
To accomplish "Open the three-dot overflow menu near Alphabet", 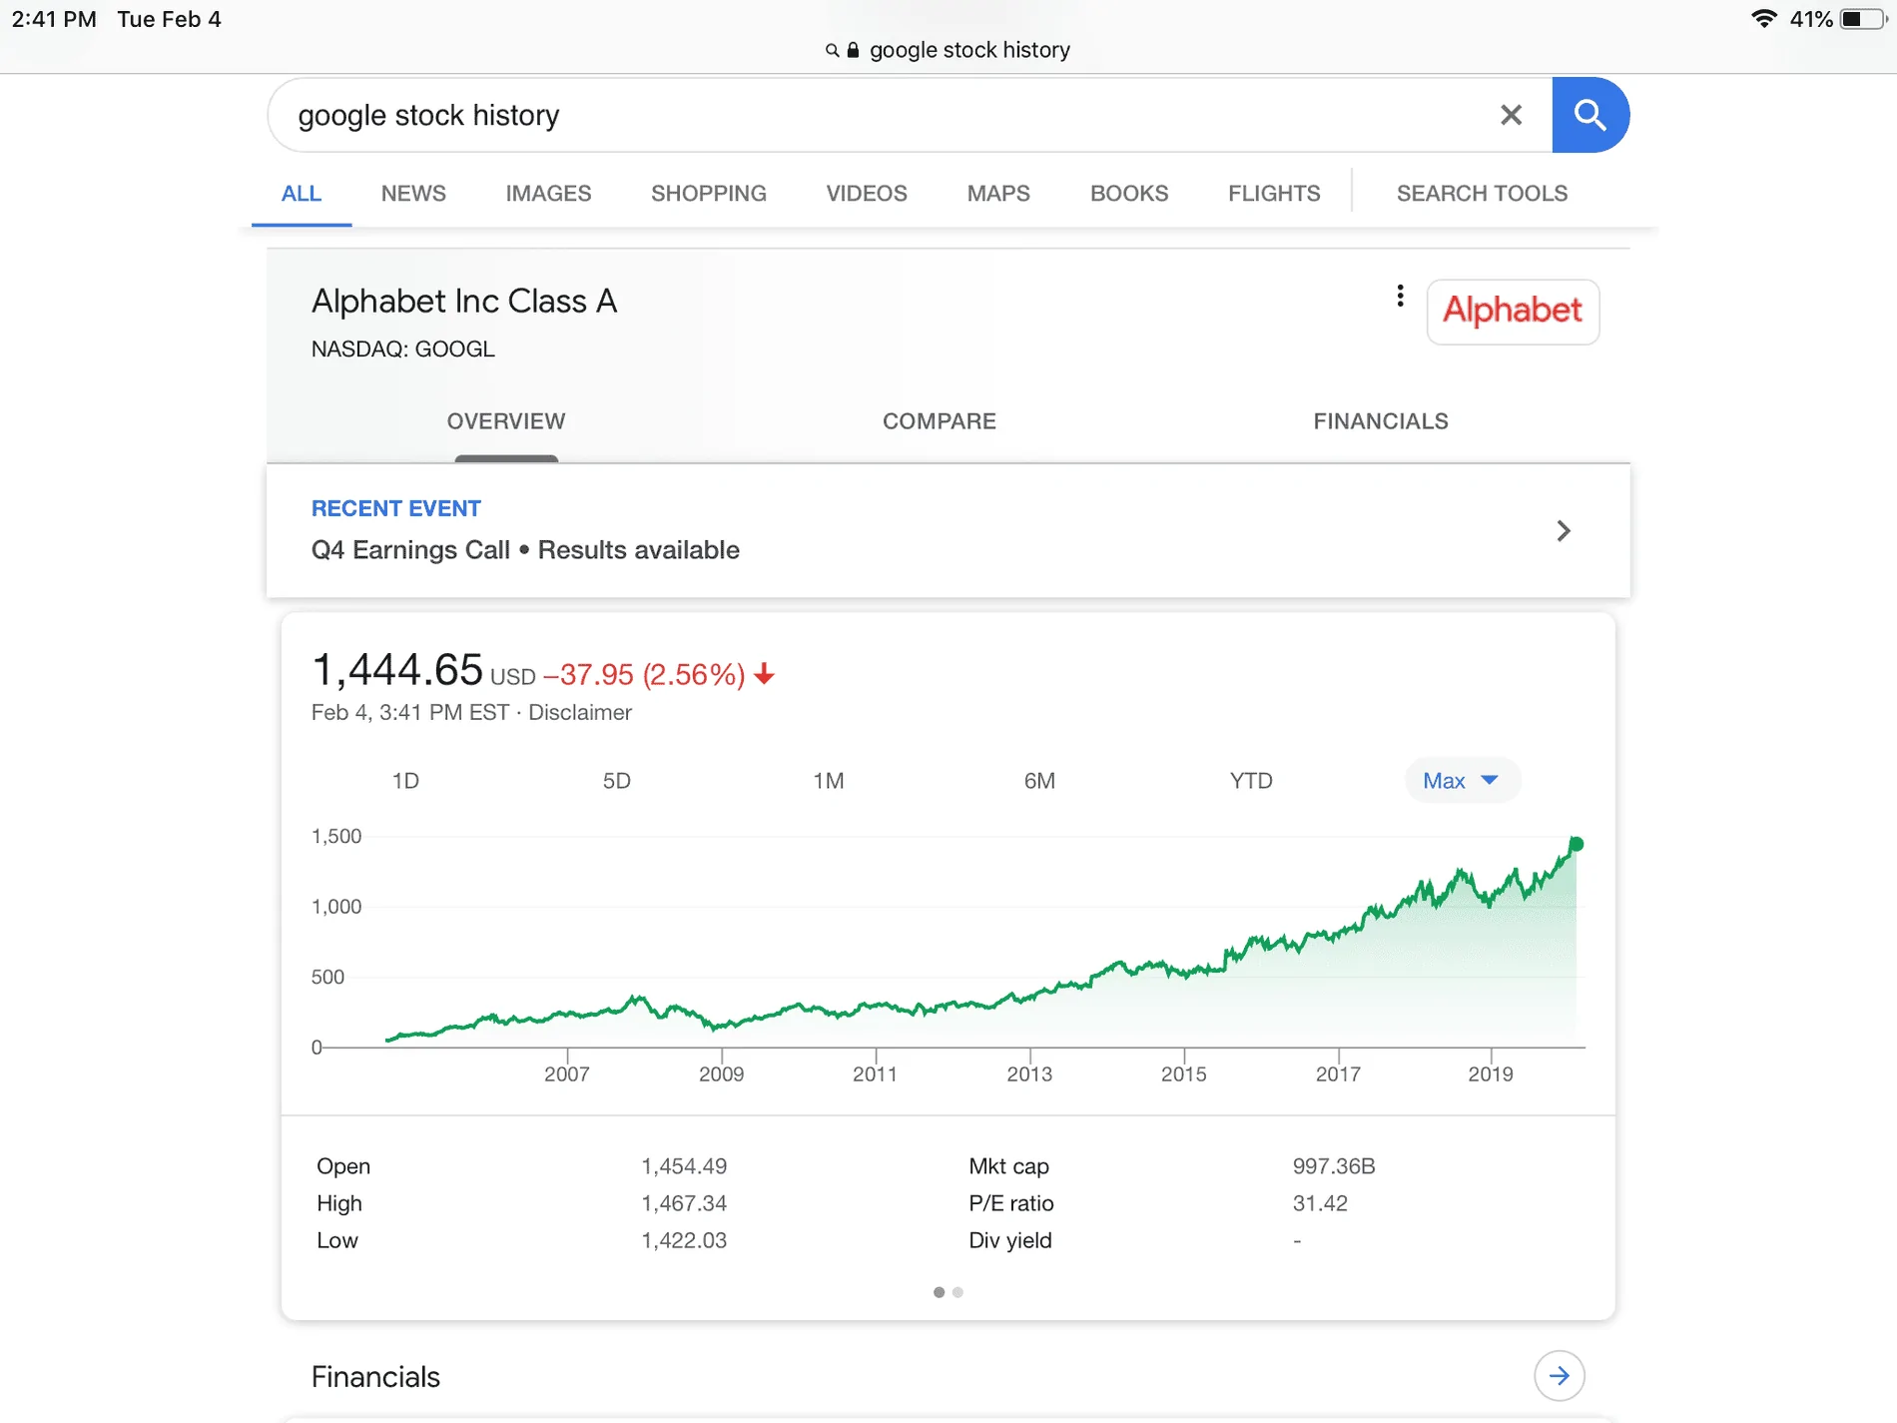I will click(1400, 297).
